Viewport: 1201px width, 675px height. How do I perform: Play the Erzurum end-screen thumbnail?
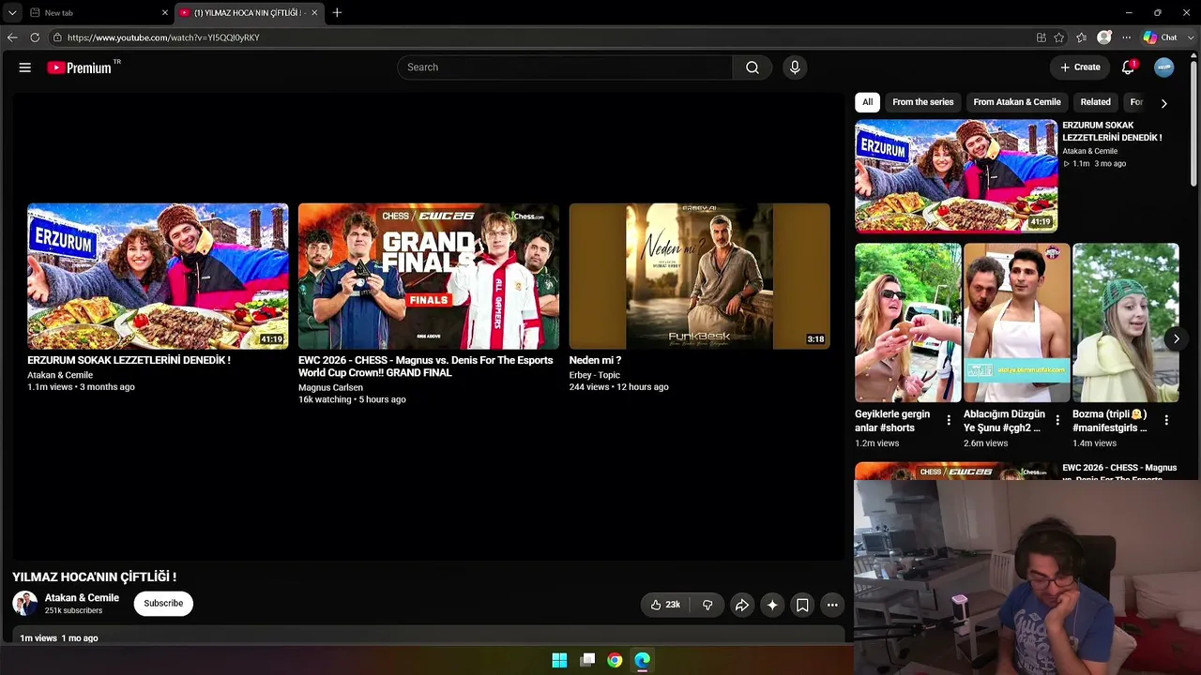tap(158, 277)
